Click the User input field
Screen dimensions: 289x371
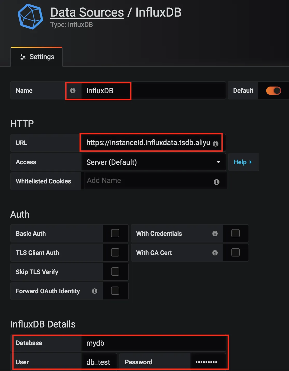pyautogui.click(x=99, y=362)
